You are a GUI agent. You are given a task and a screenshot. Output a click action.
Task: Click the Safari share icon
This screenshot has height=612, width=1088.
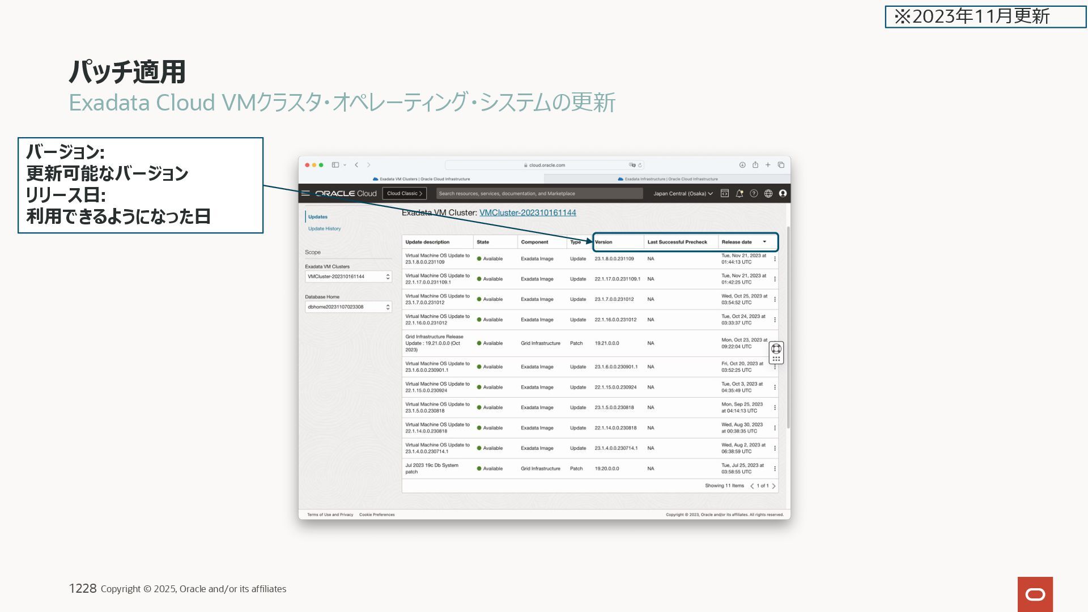(x=755, y=165)
